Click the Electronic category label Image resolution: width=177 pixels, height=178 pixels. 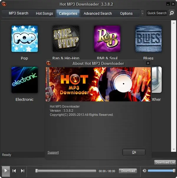tap(24, 99)
